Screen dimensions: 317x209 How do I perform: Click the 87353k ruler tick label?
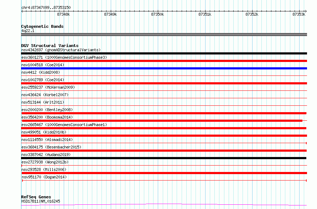(x=299, y=14)
